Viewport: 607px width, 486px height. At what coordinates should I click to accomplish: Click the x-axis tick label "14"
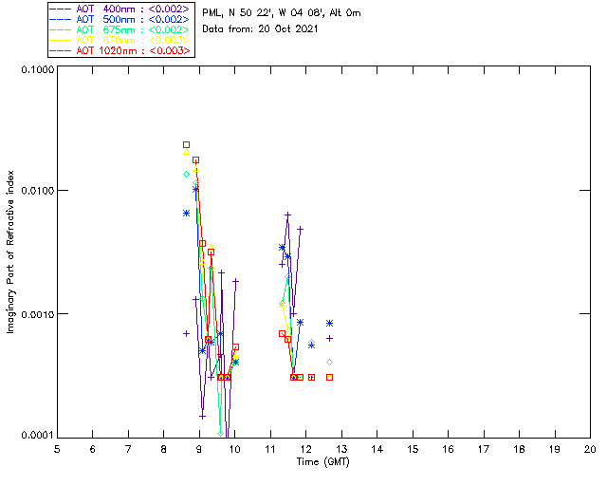[377, 449]
